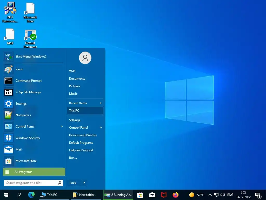This screenshot has width=266, height=200.
Task: Show All Programs list
Action: click(x=34, y=172)
